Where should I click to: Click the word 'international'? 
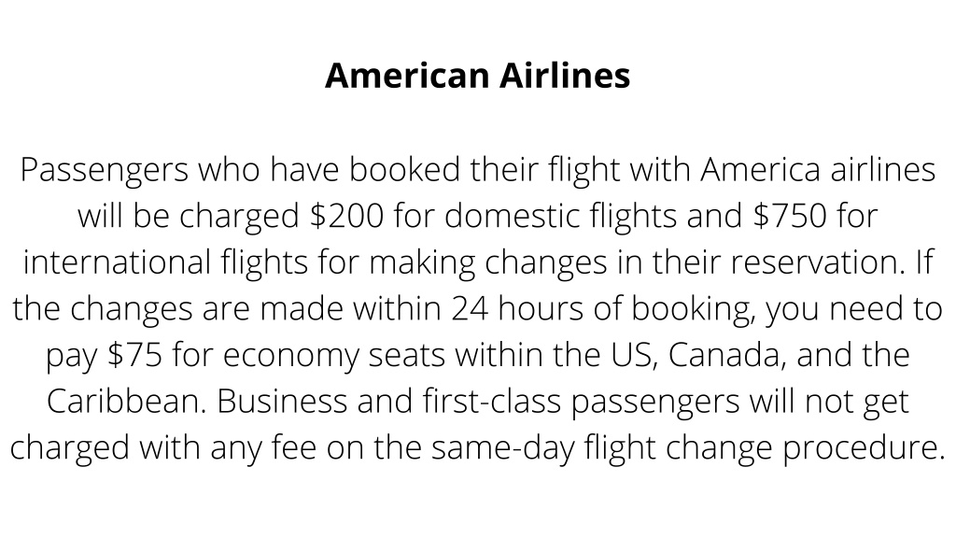[x=117, y=262]
